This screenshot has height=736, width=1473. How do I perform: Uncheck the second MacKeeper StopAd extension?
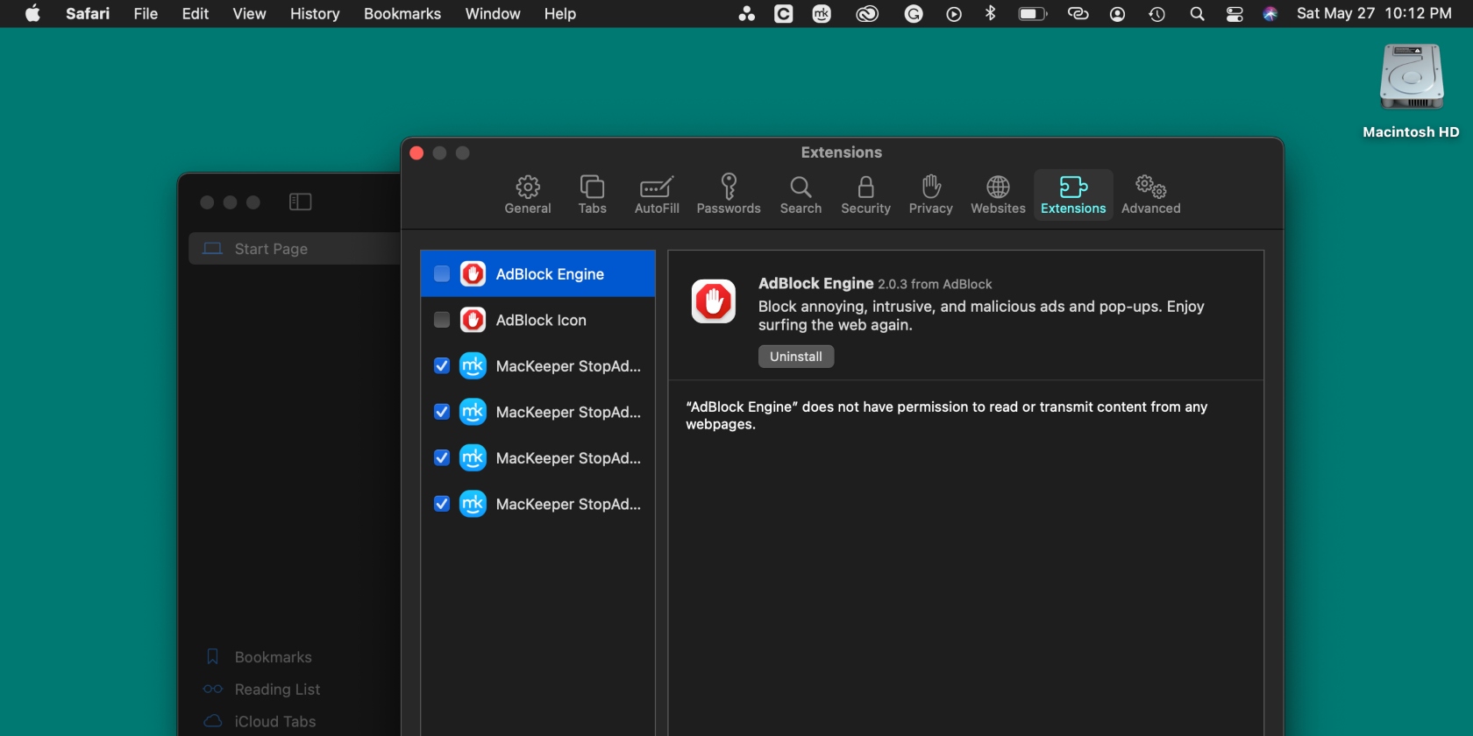pyautogui.click(x=442, y=412)
